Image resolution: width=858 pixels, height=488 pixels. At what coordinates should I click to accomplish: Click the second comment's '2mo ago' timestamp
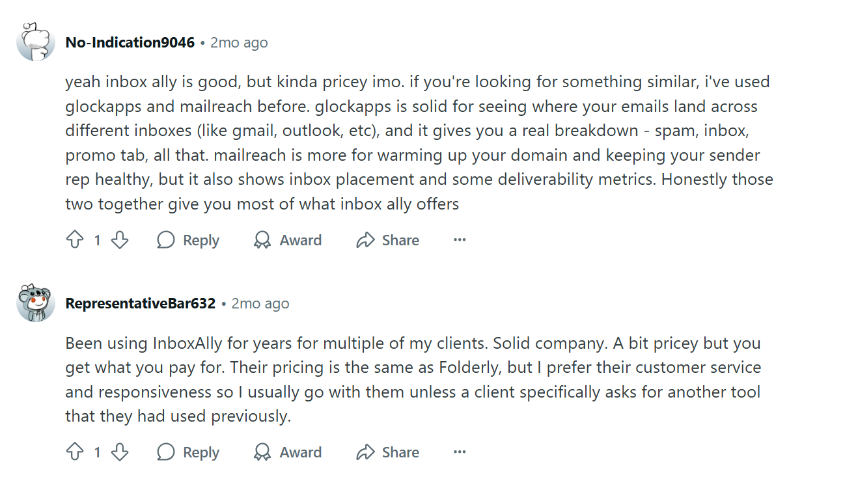coord(260,304)
